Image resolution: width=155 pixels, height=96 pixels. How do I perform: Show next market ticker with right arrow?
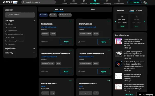click(145, 21)
